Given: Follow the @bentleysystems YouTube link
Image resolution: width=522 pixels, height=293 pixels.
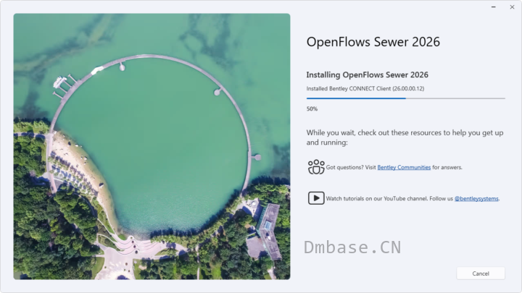Looking at the screenshot, I should point(476,199).
